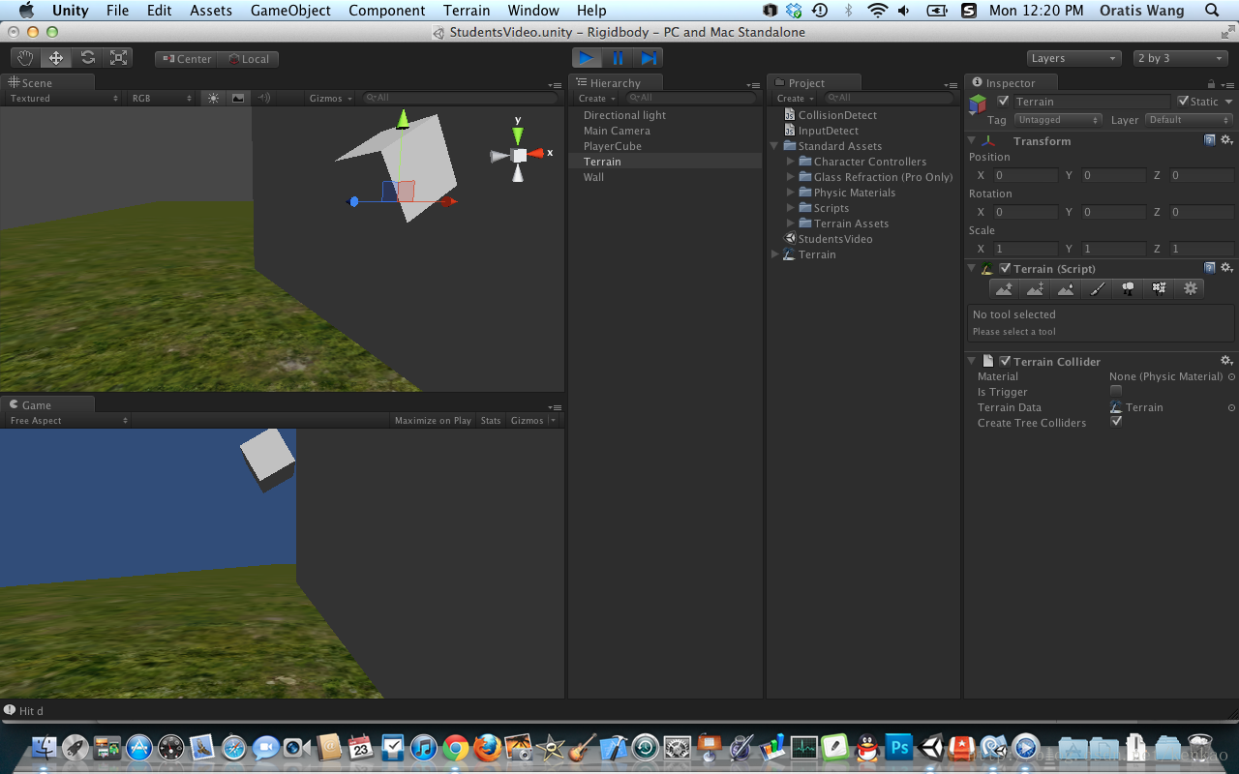
Task: Open Terrain Settings gear tool
Action: (1190, 288)
